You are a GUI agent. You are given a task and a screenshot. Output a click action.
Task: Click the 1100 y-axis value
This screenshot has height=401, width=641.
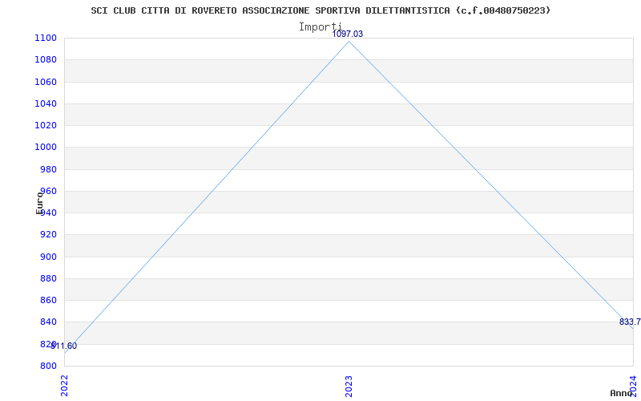coord(46,38)
